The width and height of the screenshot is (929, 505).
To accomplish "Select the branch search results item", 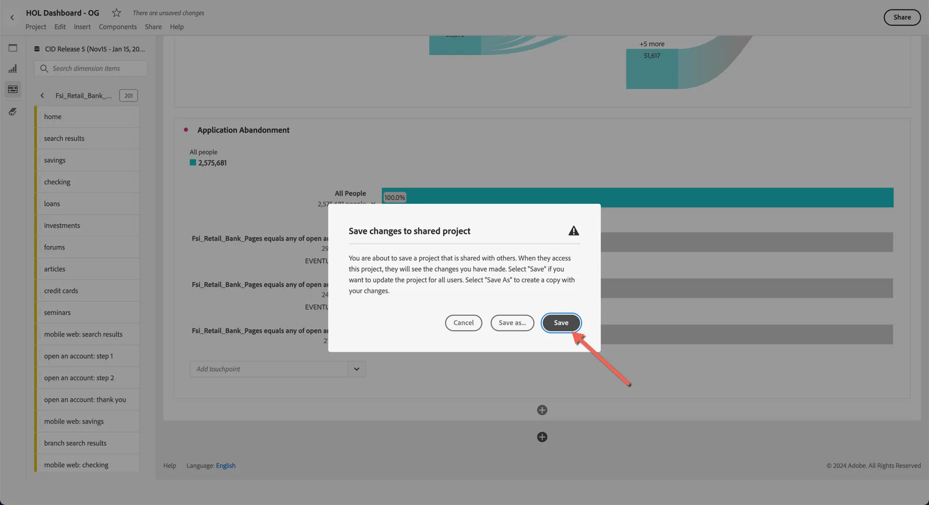I will [x=87, y=443].
